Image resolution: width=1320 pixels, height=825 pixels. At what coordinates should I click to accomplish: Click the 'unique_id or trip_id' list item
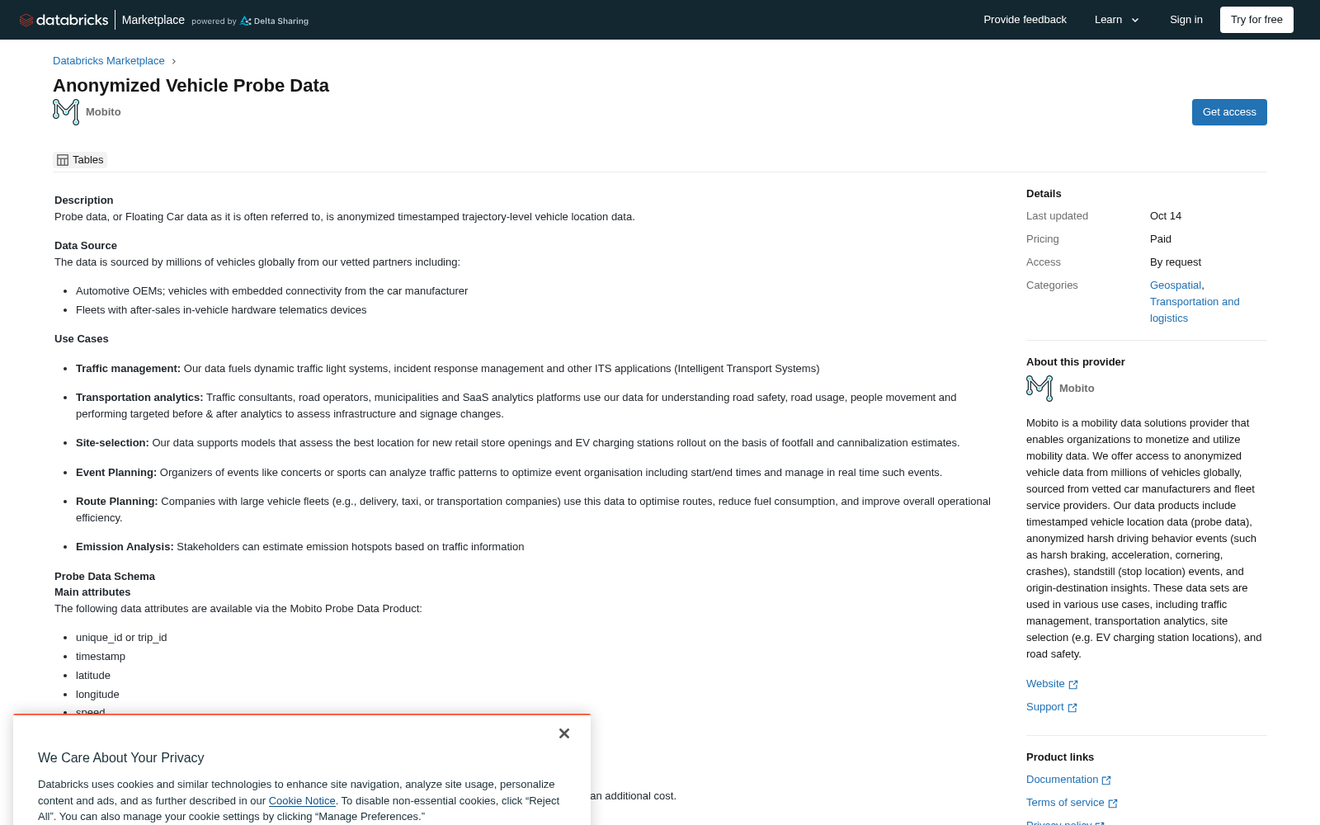(121, 638)
